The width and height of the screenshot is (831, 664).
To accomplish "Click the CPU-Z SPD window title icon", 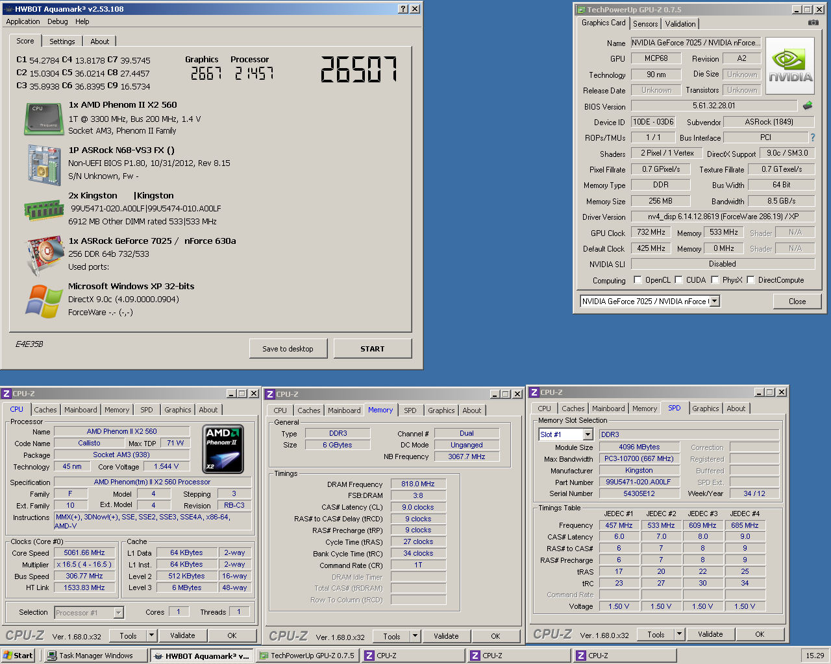I will 534,392.
